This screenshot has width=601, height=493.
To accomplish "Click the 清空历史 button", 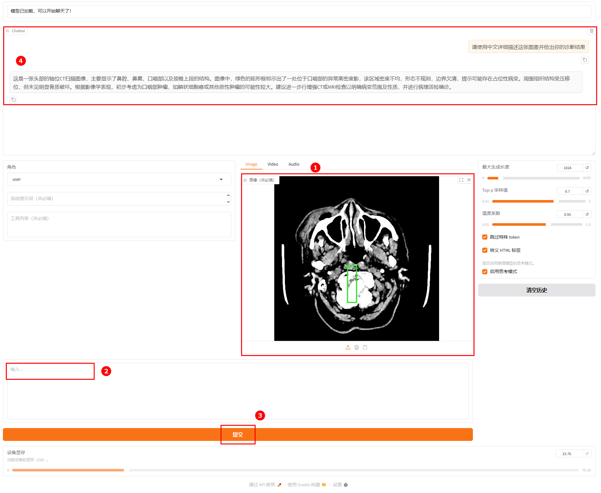I will point(536,290).
